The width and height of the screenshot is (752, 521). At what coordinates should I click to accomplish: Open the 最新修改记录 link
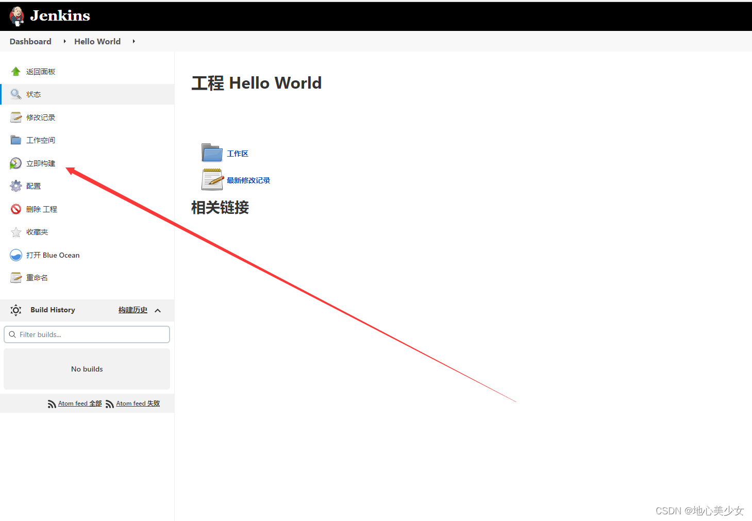(248, 180)
